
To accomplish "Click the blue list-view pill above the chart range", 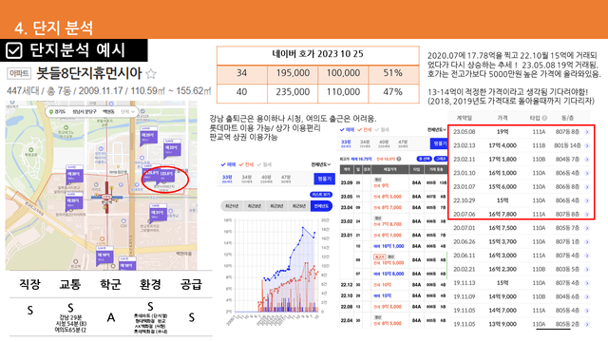I will 321,195.
